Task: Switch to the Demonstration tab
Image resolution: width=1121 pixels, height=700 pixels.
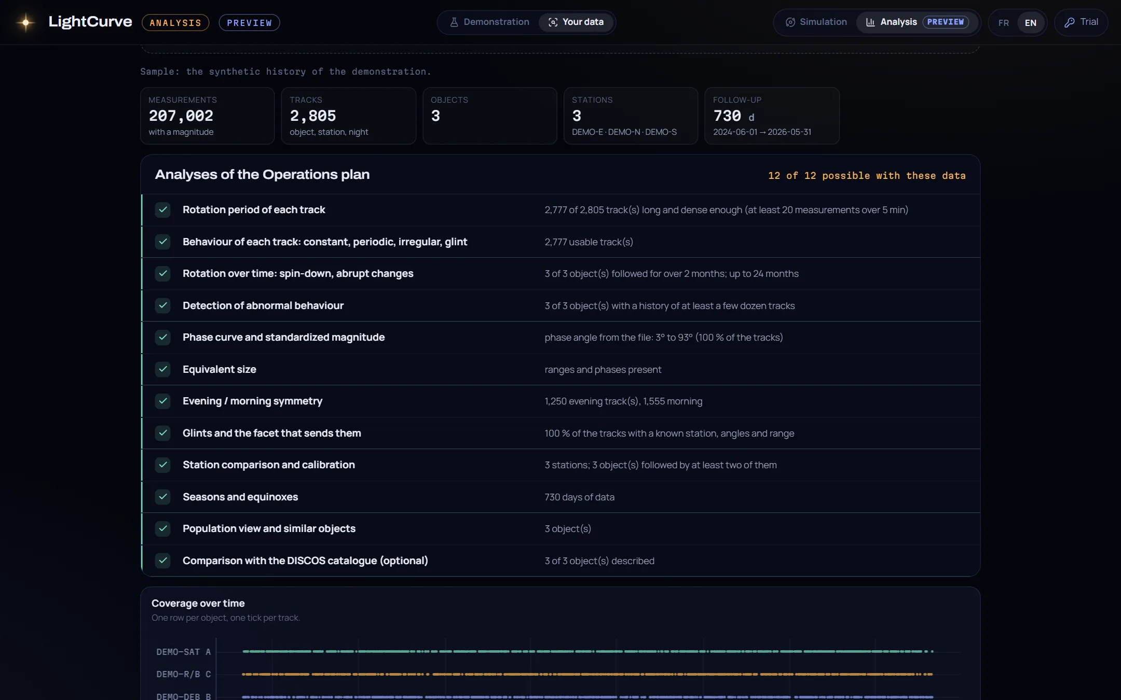Action: coord(489,22)
